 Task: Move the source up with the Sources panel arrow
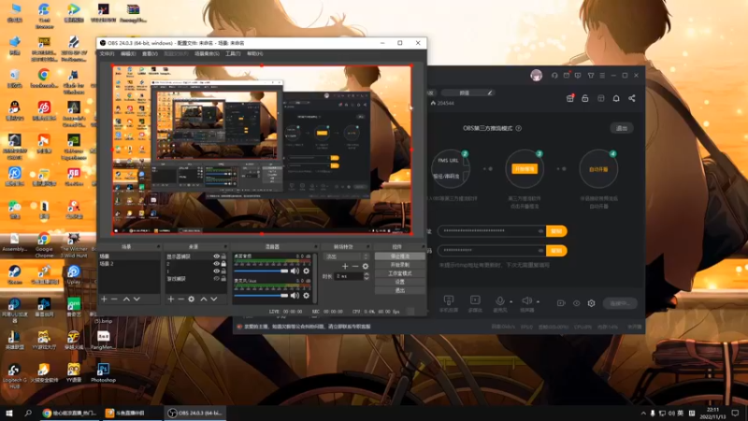(204, 298)
